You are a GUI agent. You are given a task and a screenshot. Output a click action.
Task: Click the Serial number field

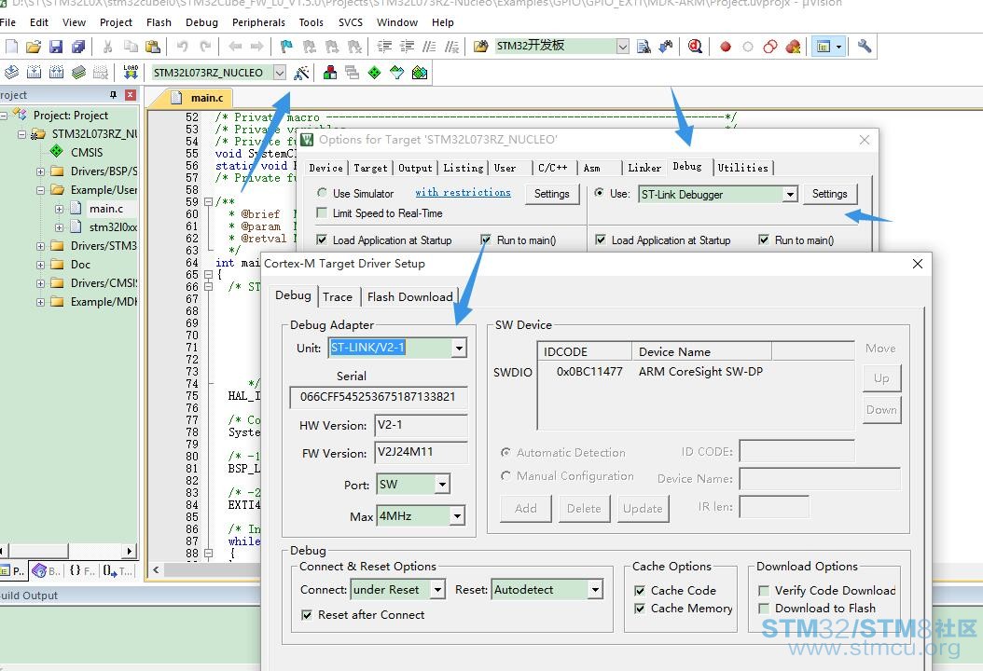(x=378, y=397)
